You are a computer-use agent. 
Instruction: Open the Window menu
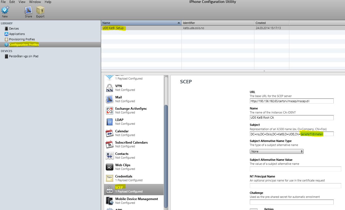point(35,2)
